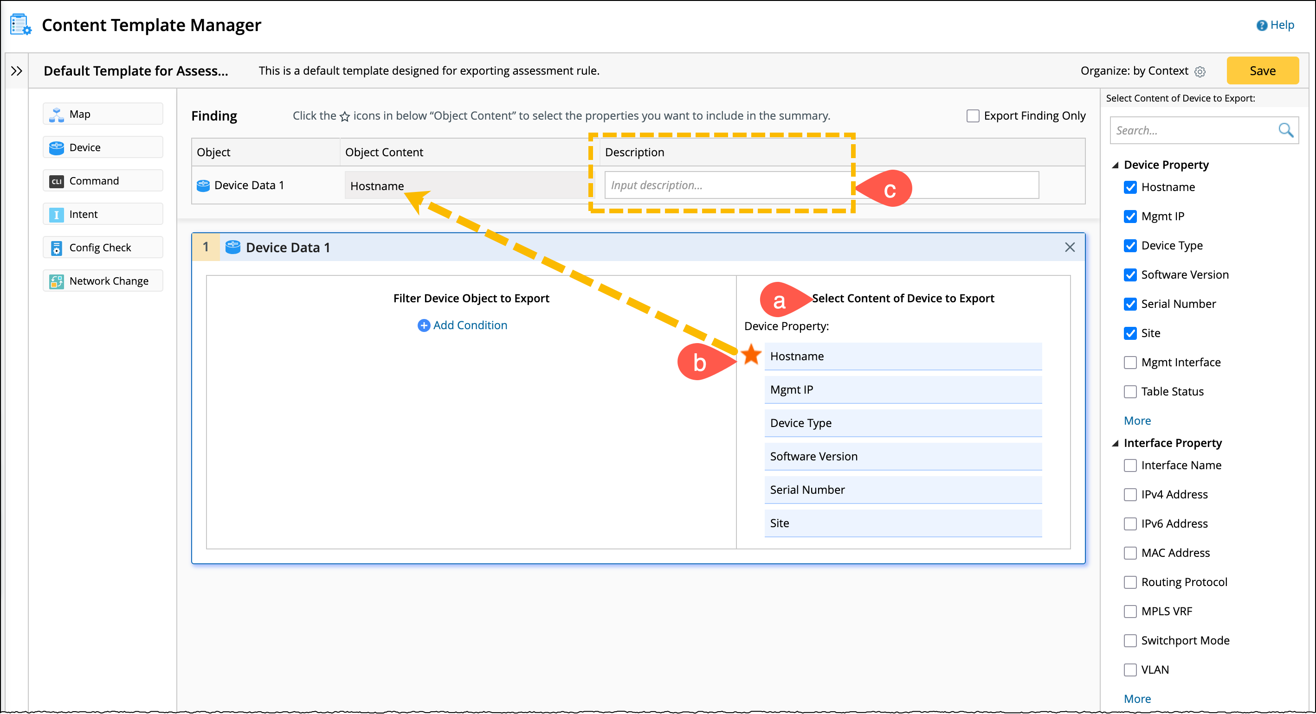Click the orange star beside Hostname

751,355
